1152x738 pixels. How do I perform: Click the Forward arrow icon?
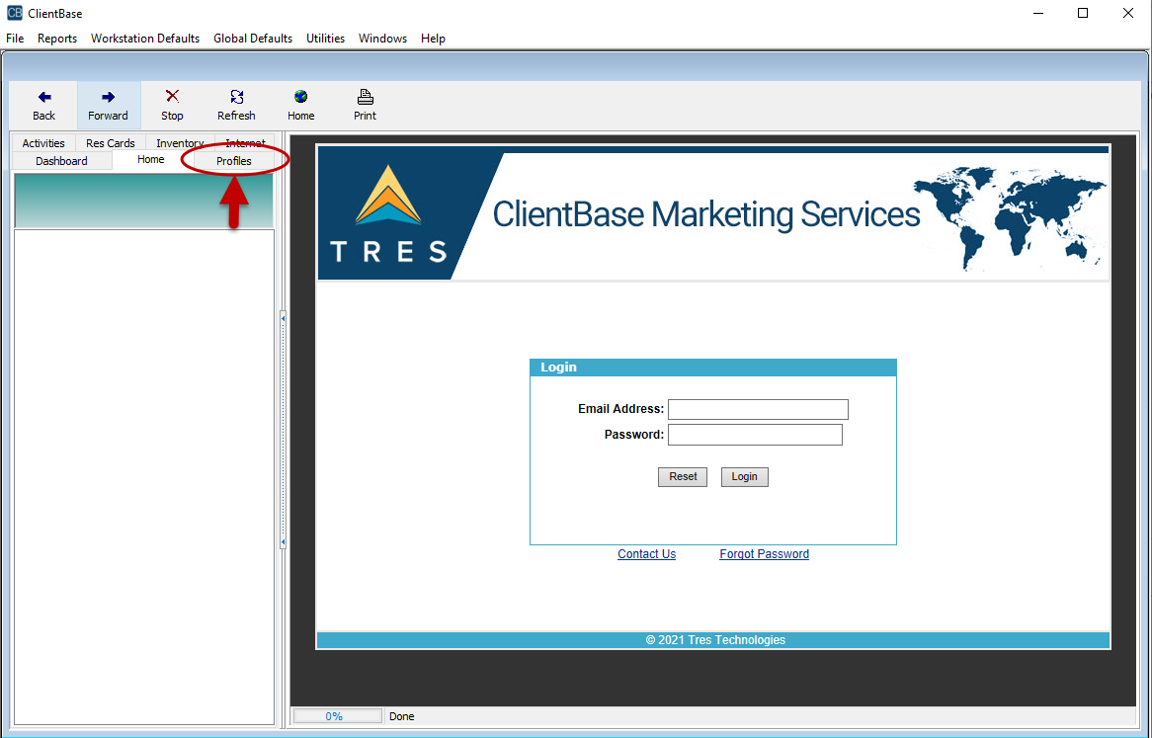point(108,97)
